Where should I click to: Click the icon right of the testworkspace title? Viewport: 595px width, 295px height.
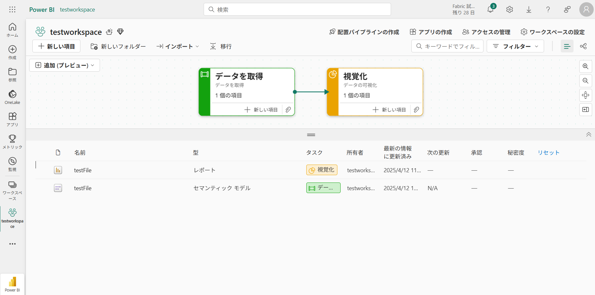pyautogui.click(x=109, y=32)
